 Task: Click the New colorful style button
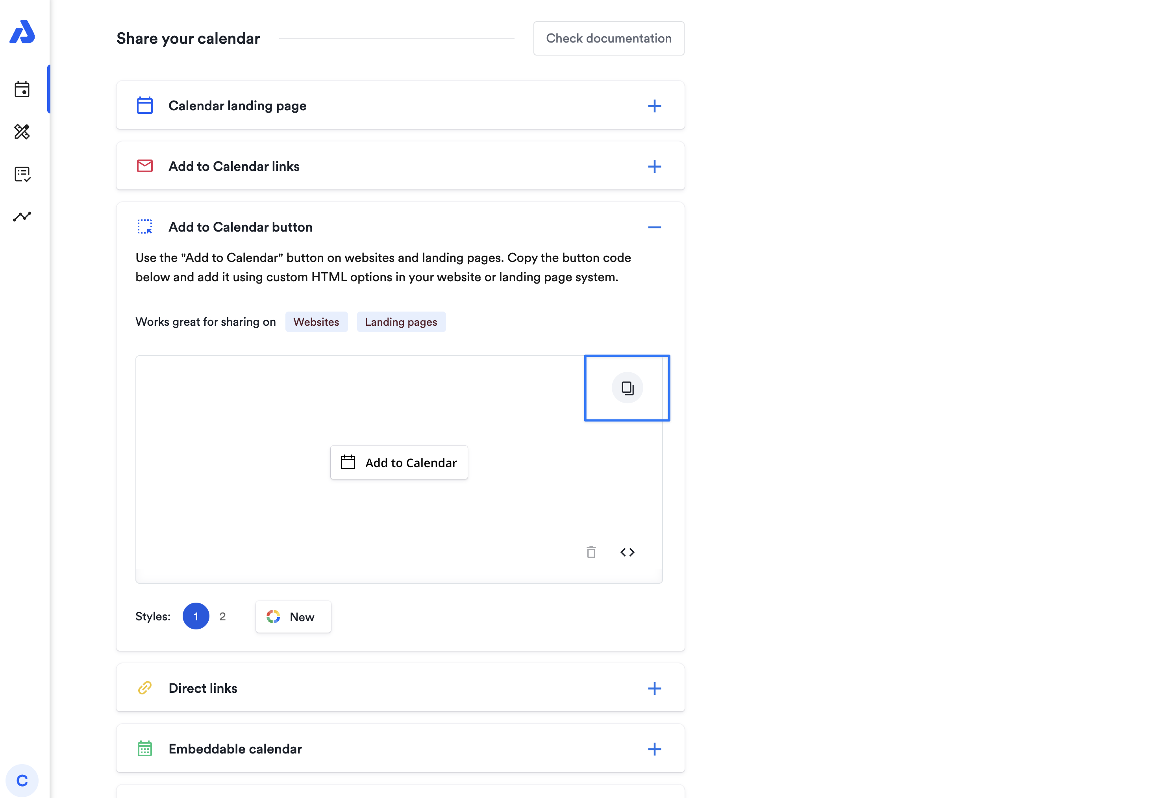point(293,617)
